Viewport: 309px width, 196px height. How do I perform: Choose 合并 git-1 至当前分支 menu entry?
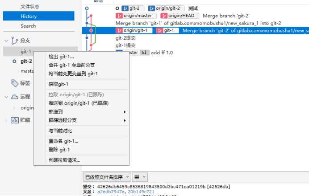pos(88,65)
